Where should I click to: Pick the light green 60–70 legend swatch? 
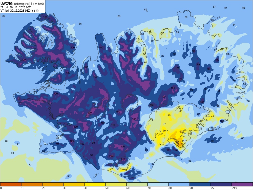point(137,184)
